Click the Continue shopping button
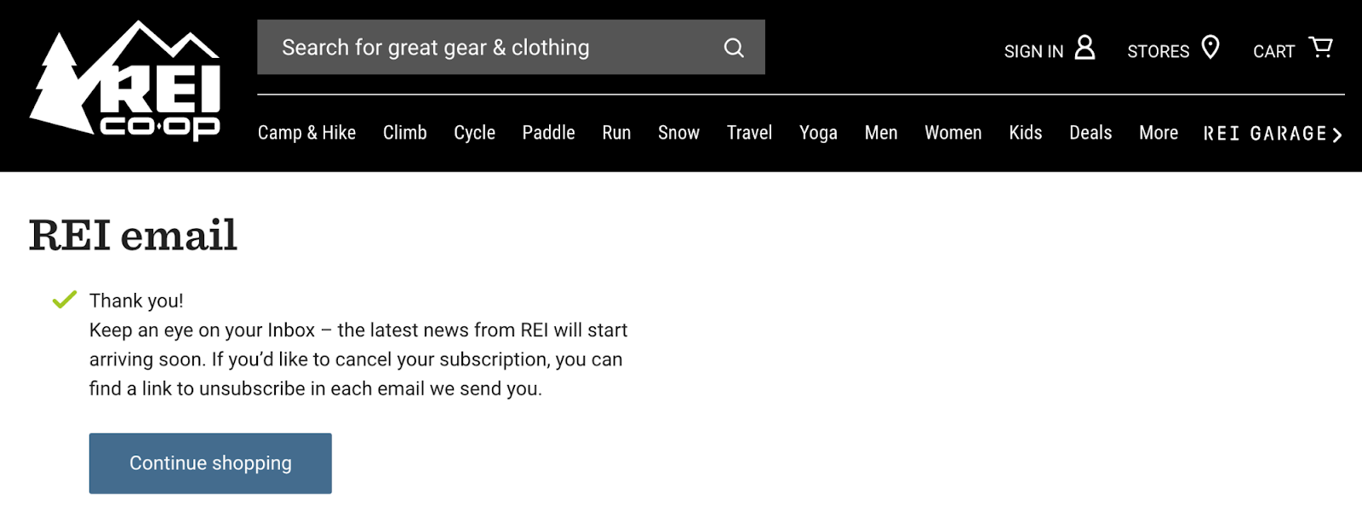The height and width of the screenshot is (510, 1362). 210,462
